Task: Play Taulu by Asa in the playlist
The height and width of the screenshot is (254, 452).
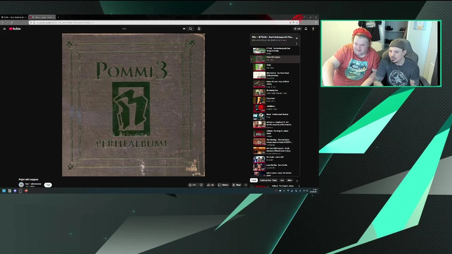Action: click(x=275, y=67)
